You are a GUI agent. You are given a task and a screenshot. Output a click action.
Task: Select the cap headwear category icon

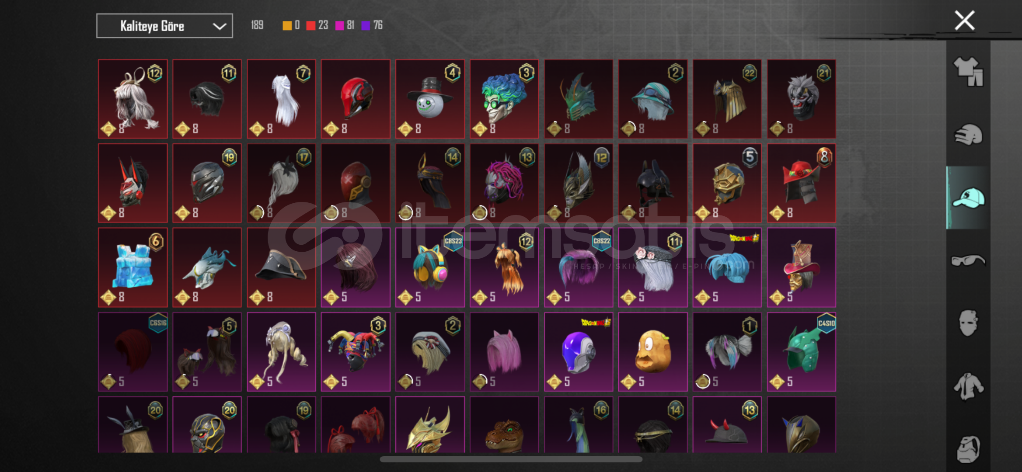pos(968,198)
